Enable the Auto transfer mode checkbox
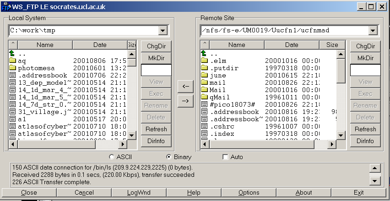Screen dimensions: 390x201 pyautogui.click(x=226, y=157)
